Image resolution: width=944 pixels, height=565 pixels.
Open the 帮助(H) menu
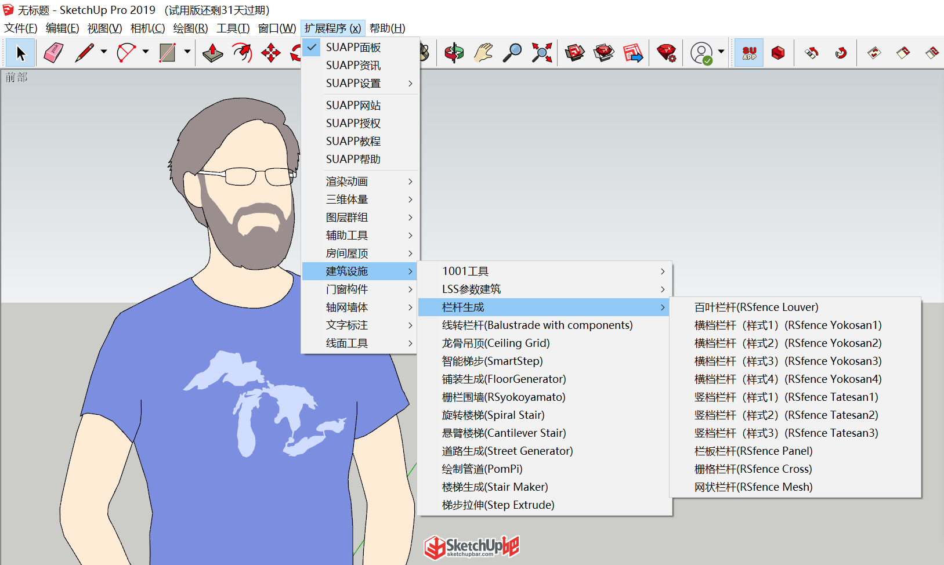click(387, 28)
